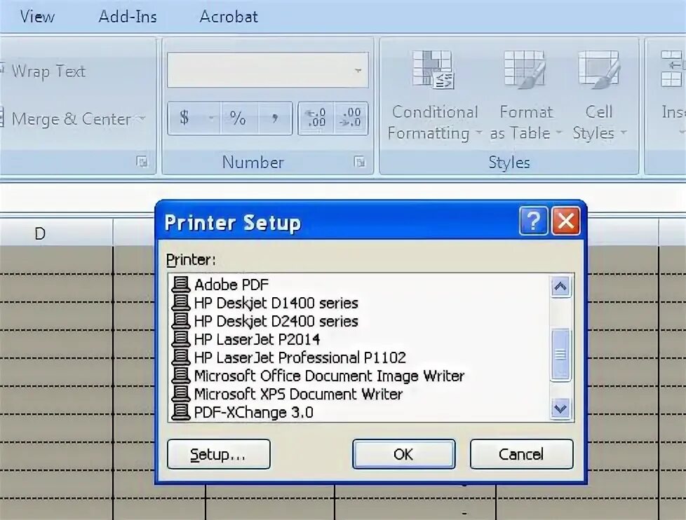The width and height of the screenshot is (686, 520).
Task: Click Increase Decimal icon
Action: [x=316, y=118]
